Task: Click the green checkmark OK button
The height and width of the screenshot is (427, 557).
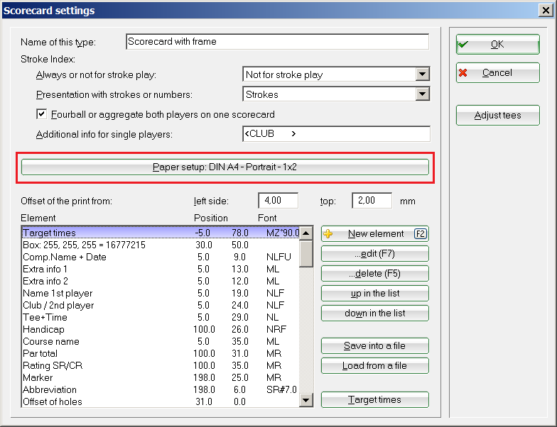Action: (x=497, y=44)
